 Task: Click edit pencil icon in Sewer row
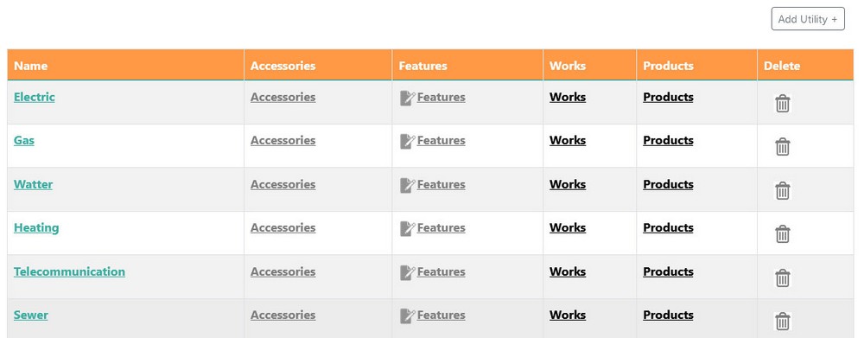407,316
